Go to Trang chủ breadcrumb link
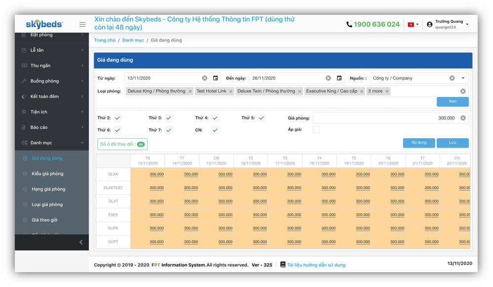Screen dimensions: 493x287 (105, 40)
